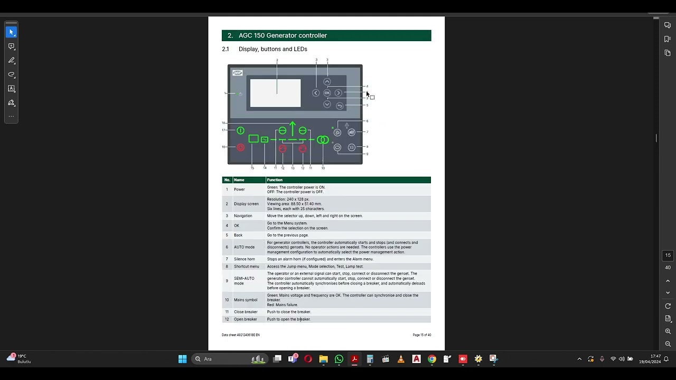Click 'Page 15 of 40' footer text
Image resolution: width=676 pixels, height=380 pixels.
pos(422,335)
